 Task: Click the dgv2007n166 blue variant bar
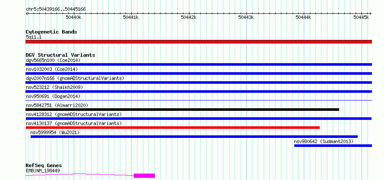click(198, 82)
